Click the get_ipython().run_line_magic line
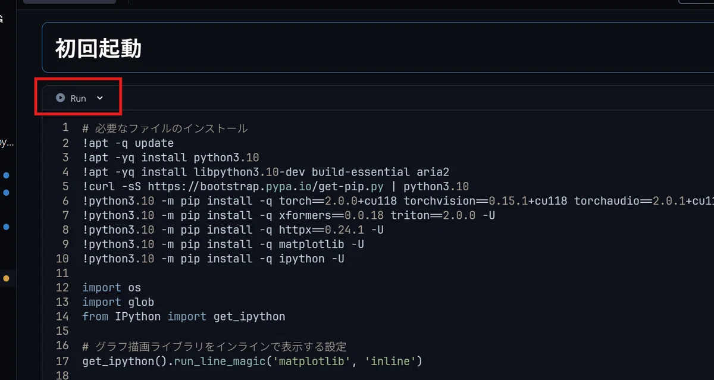The image size is (714, 380). 252,361
